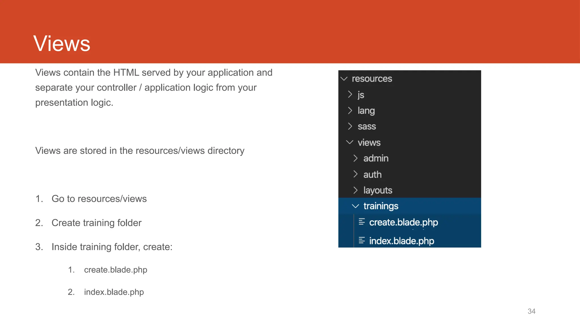Click list item 'Create training folder'
The width and height of the screenshot is (580, 326).
click(x=97, y=223)
